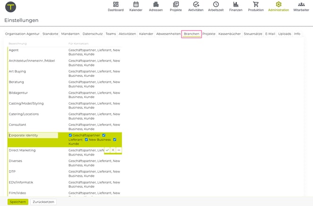Select the Architektur/Inneneinr./Möbel row

click(x=65, y=63)
